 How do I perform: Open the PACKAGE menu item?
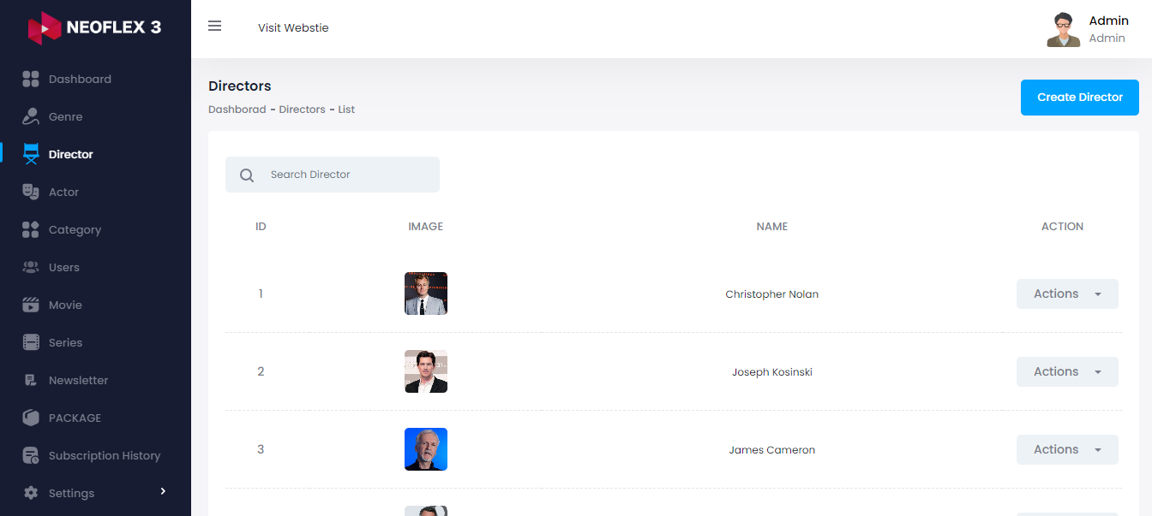(x=31, y=418)
